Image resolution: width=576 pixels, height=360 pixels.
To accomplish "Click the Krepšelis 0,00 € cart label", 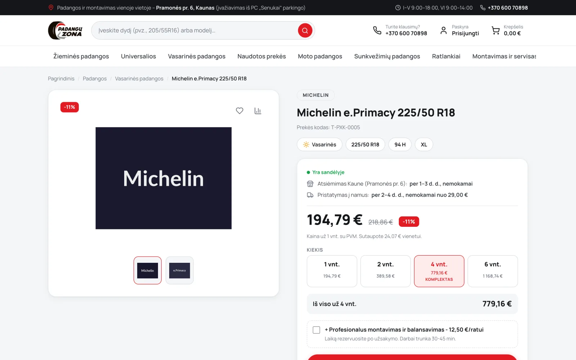I will click(513, 30).
